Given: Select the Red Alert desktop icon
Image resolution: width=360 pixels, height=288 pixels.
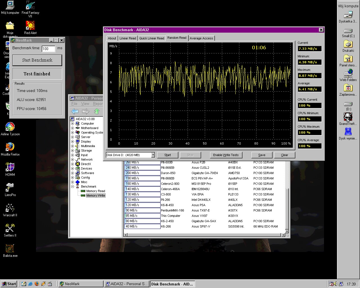Looking at the screenshot, I should point(30,27).
